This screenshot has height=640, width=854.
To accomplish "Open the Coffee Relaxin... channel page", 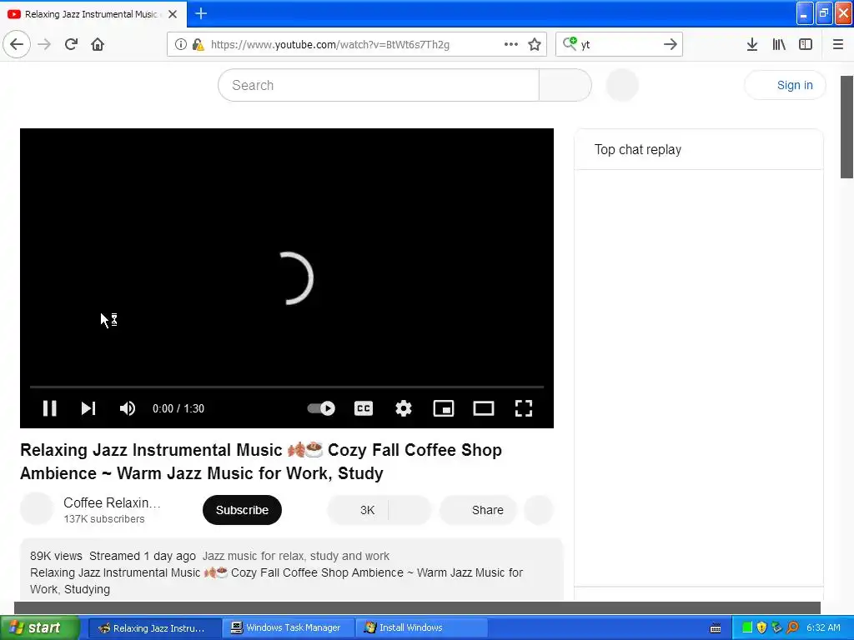I will point(112,502).
